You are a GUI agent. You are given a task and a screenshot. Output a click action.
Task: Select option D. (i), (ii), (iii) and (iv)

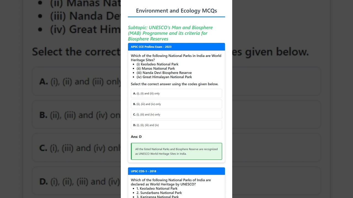[x=176, y=125]
